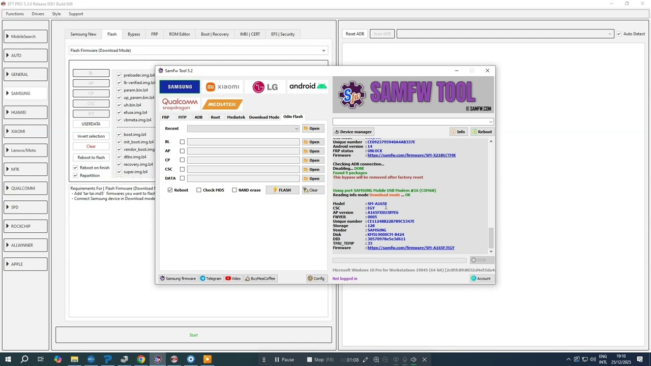The image size is (651, 366).
Task: Click the Invert selection button
Action: coord(91,136)
